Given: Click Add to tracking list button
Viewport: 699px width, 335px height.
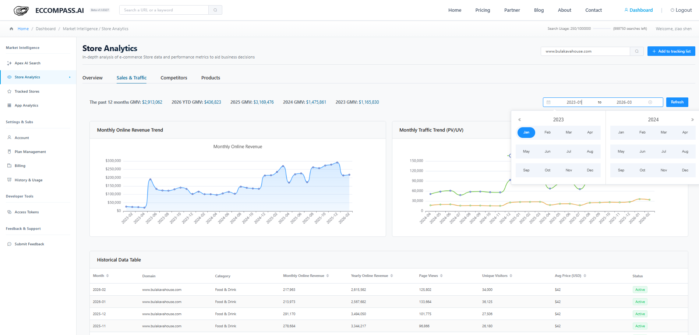Looking at the screenshot, I should pyautogui.click(x=671, y=51).
